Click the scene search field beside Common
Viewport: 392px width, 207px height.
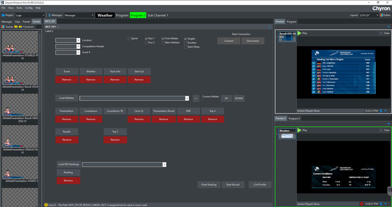click(x=39, y=27)
